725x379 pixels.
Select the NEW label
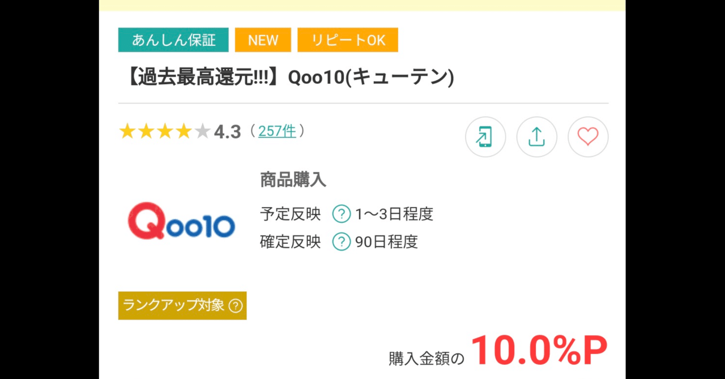[x=262, y=40]
